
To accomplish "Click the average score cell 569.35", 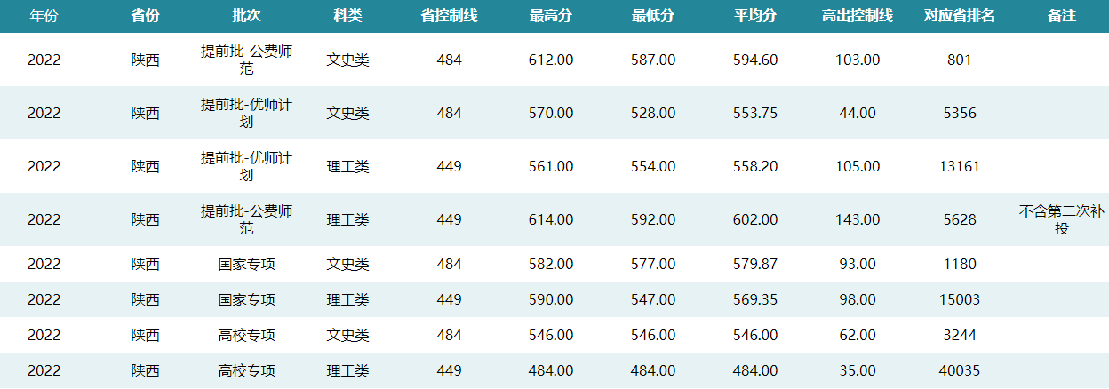I will coord(755,299).
